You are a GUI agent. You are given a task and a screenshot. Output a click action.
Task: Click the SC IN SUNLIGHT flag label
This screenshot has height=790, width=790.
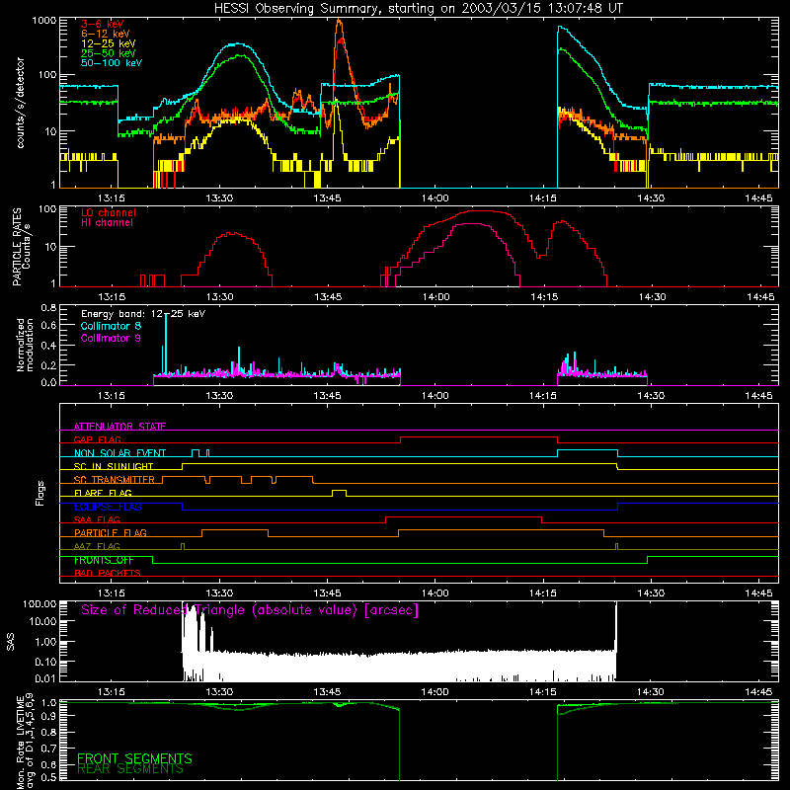pos(114,466)
